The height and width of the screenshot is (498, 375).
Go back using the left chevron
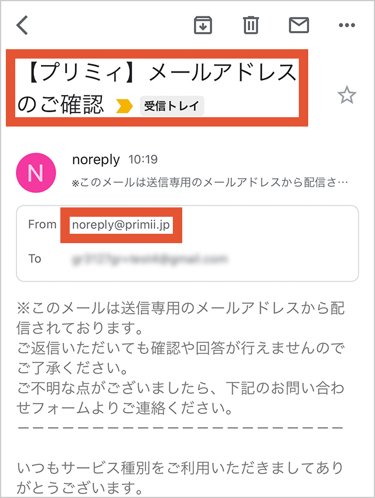point(22,25)
